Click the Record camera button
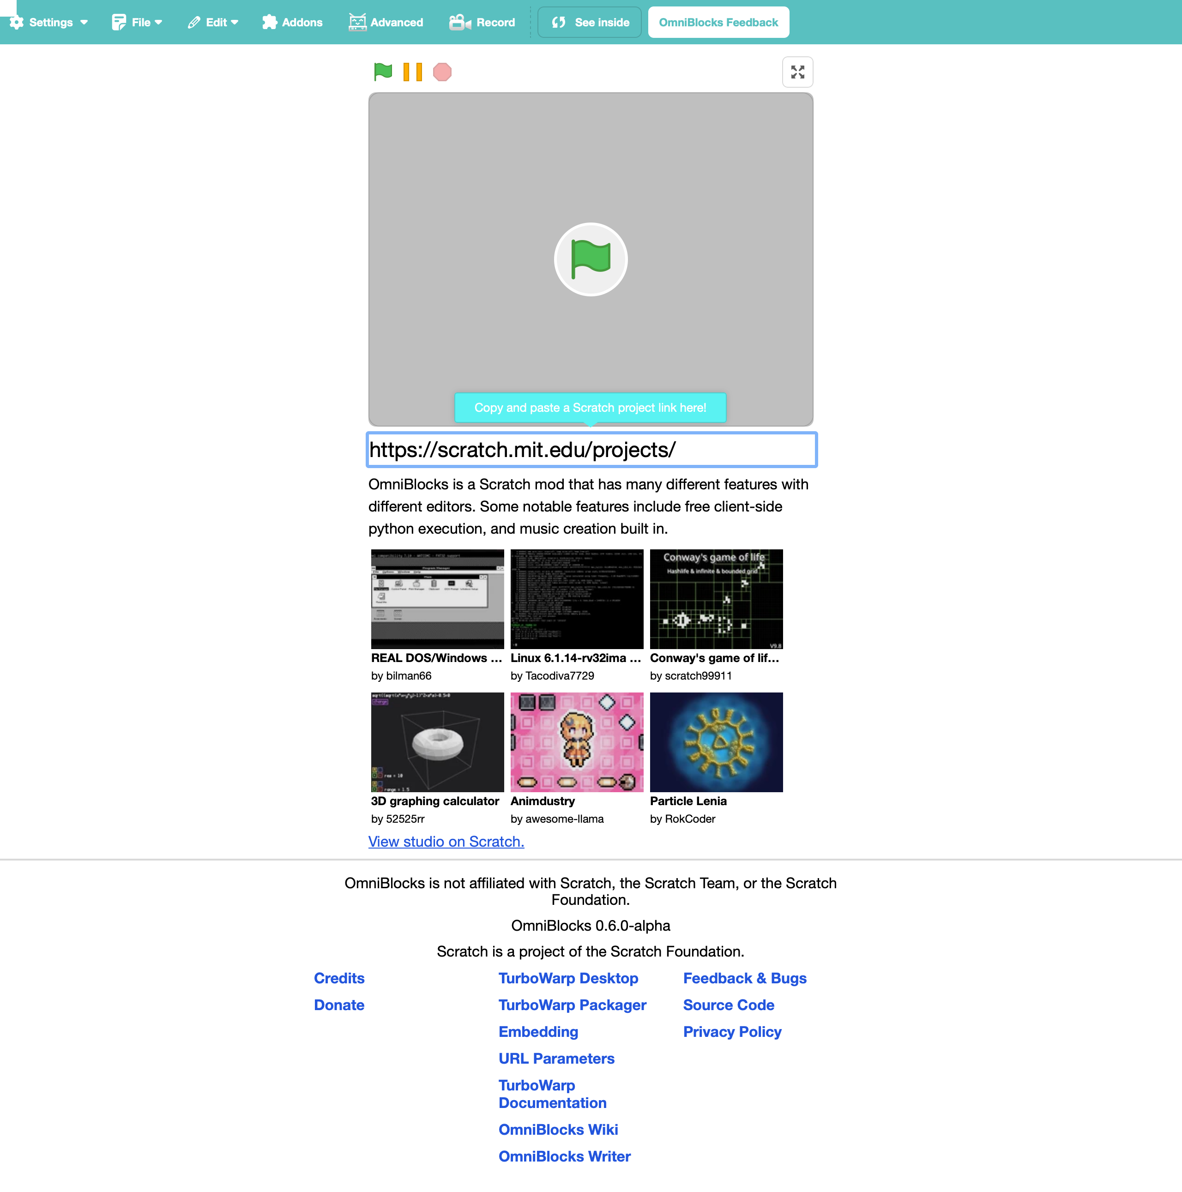 coord(482,22)
